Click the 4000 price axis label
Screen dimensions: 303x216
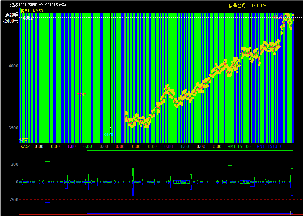pyautogui.click(x=13, y=66)
